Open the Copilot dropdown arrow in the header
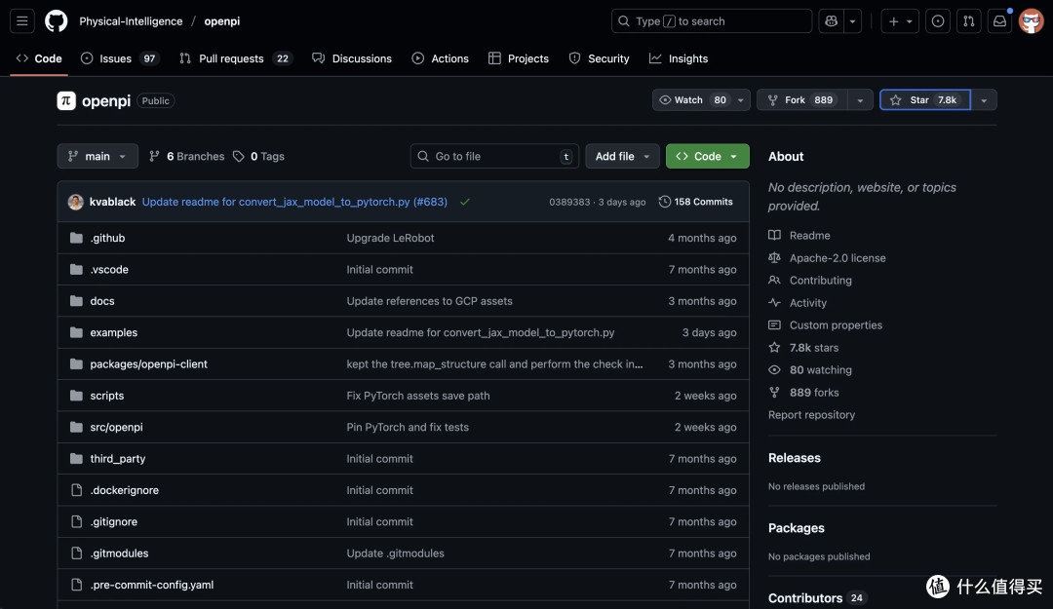The image size is (1053, 609). [852, 21]
